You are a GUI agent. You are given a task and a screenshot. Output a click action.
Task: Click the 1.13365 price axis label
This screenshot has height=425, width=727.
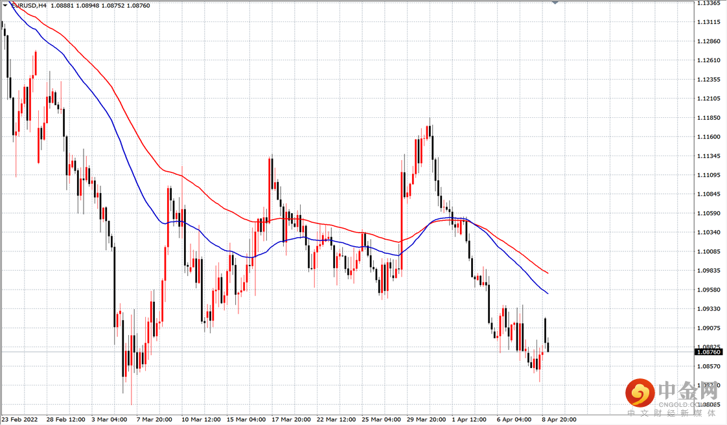pyautogui.click(x=708, y=3)
